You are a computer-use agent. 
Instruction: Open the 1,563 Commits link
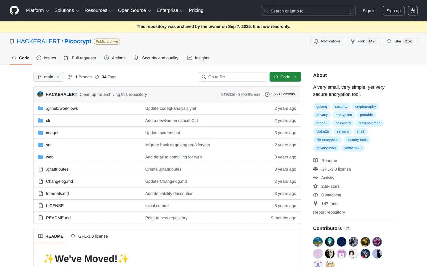click(280, 94)
